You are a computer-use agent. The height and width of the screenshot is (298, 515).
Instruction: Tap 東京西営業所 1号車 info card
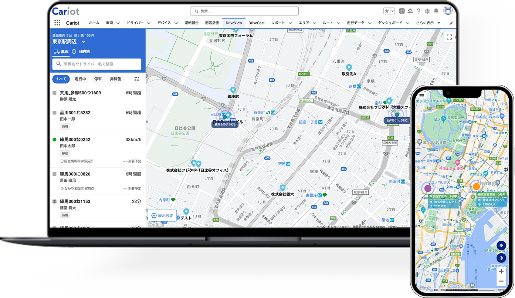tap(443, 202)
